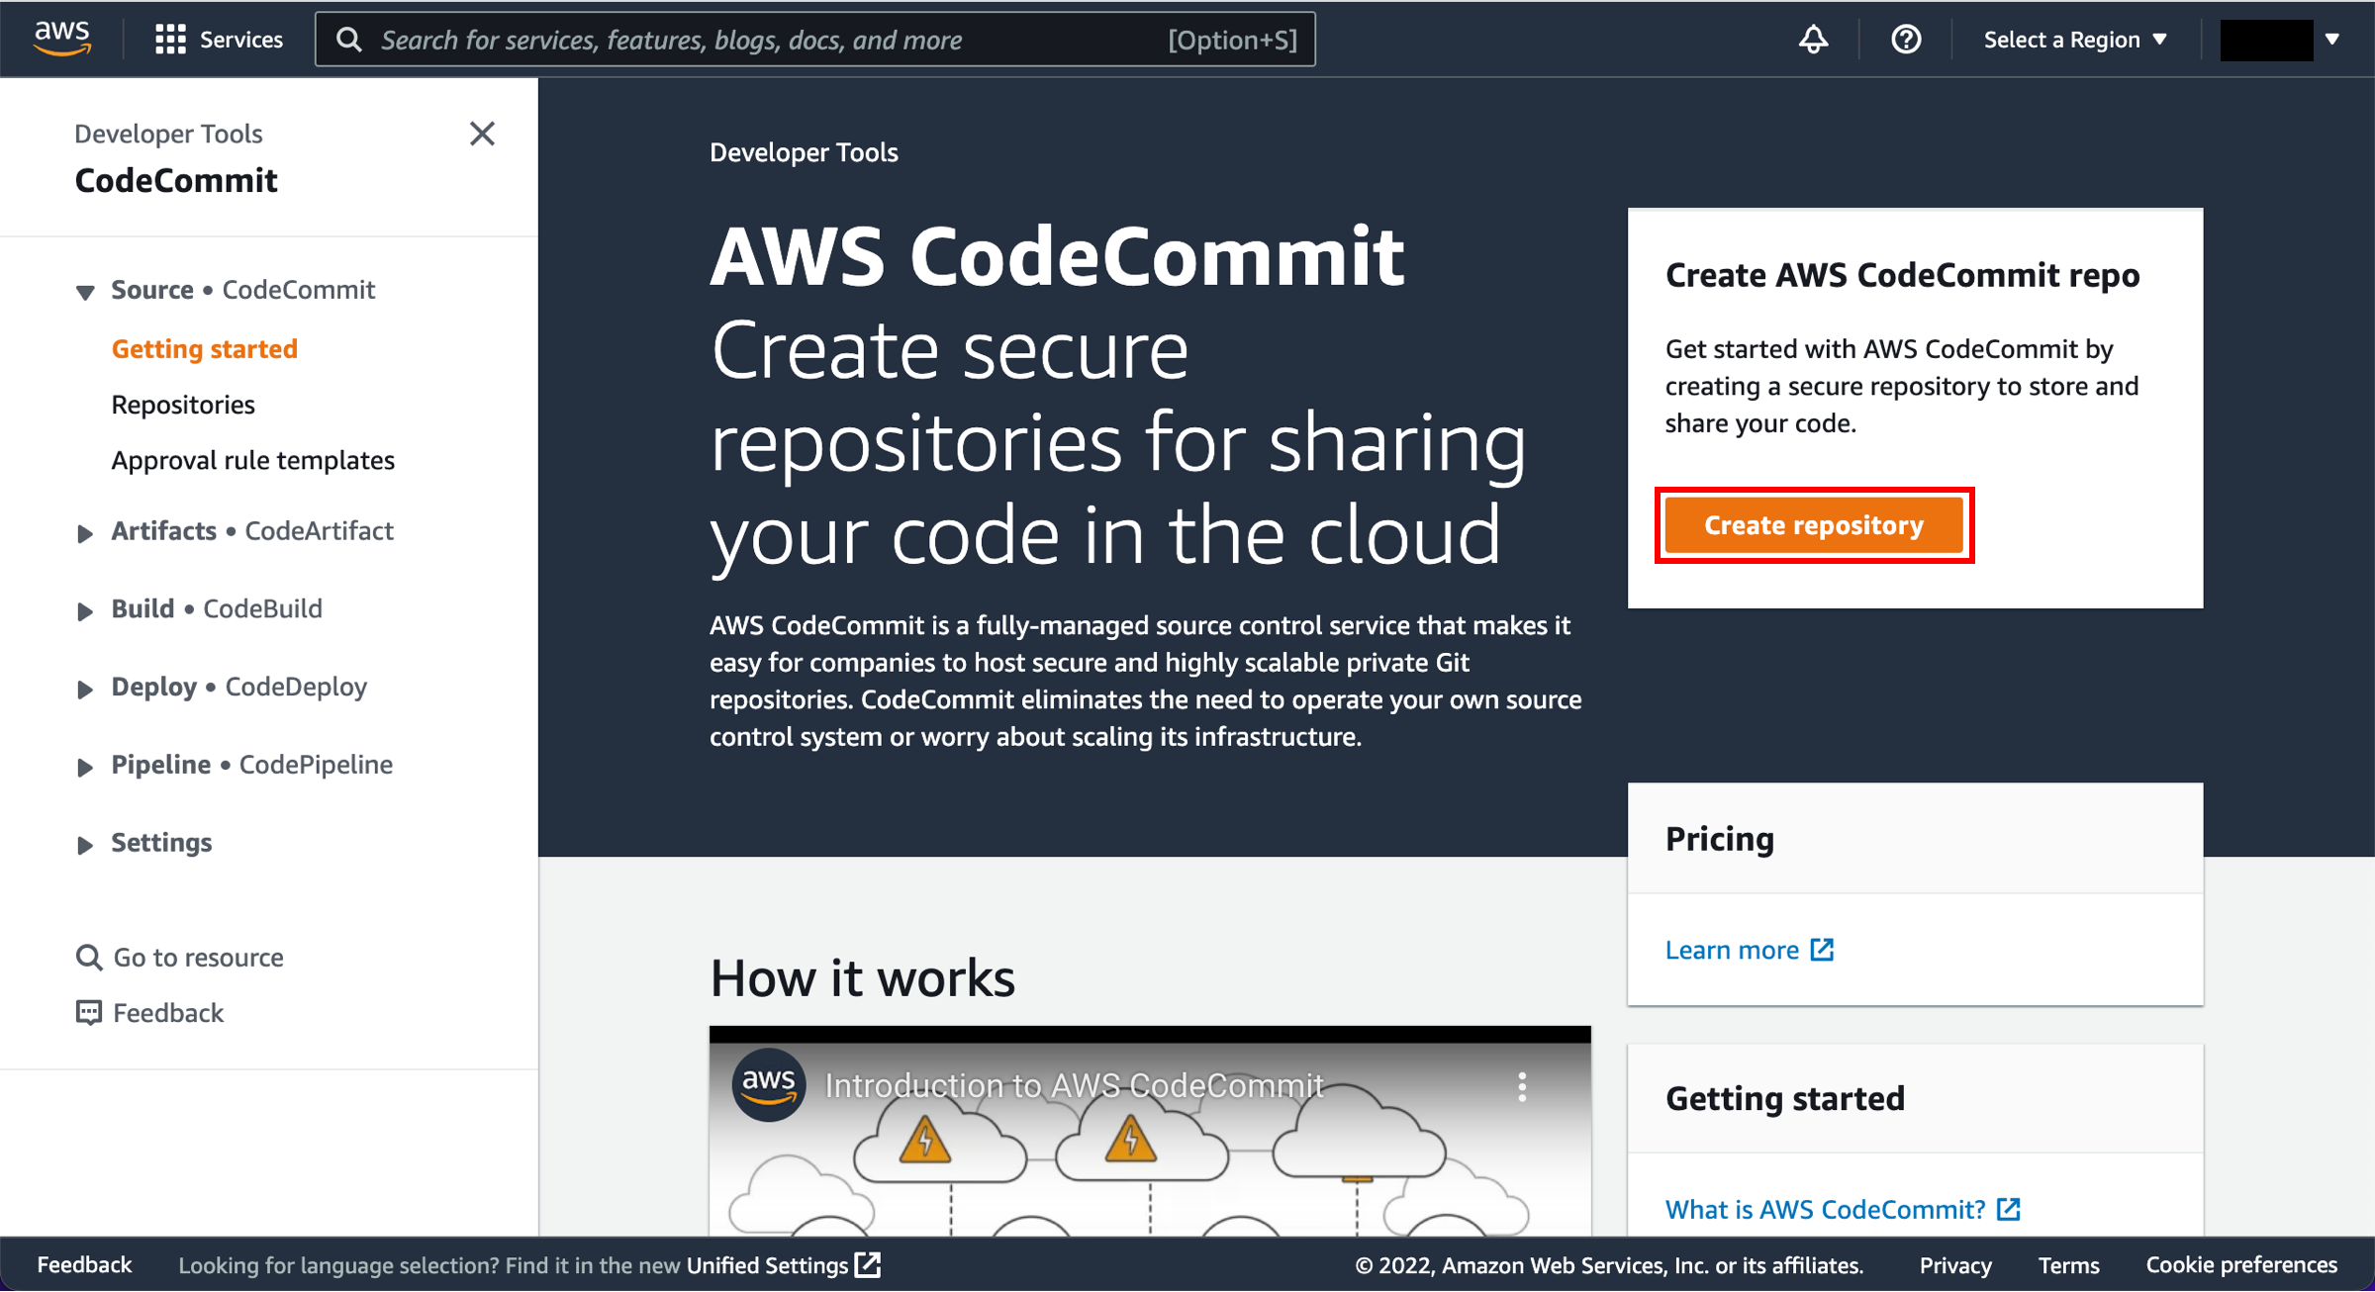The height and width of the screenshot is (1292, 2375).
Task: Click Go to resource
Action: coord(198,958)
